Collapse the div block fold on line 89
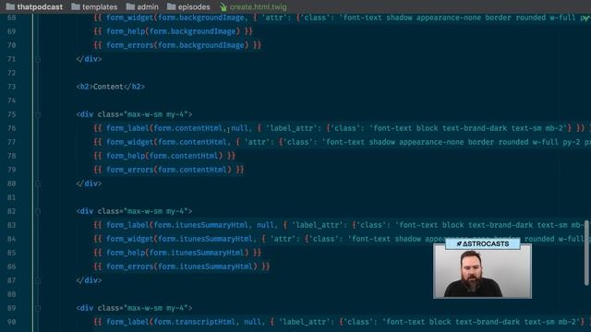This screenshot has height=332, width=591. point(38,308)
